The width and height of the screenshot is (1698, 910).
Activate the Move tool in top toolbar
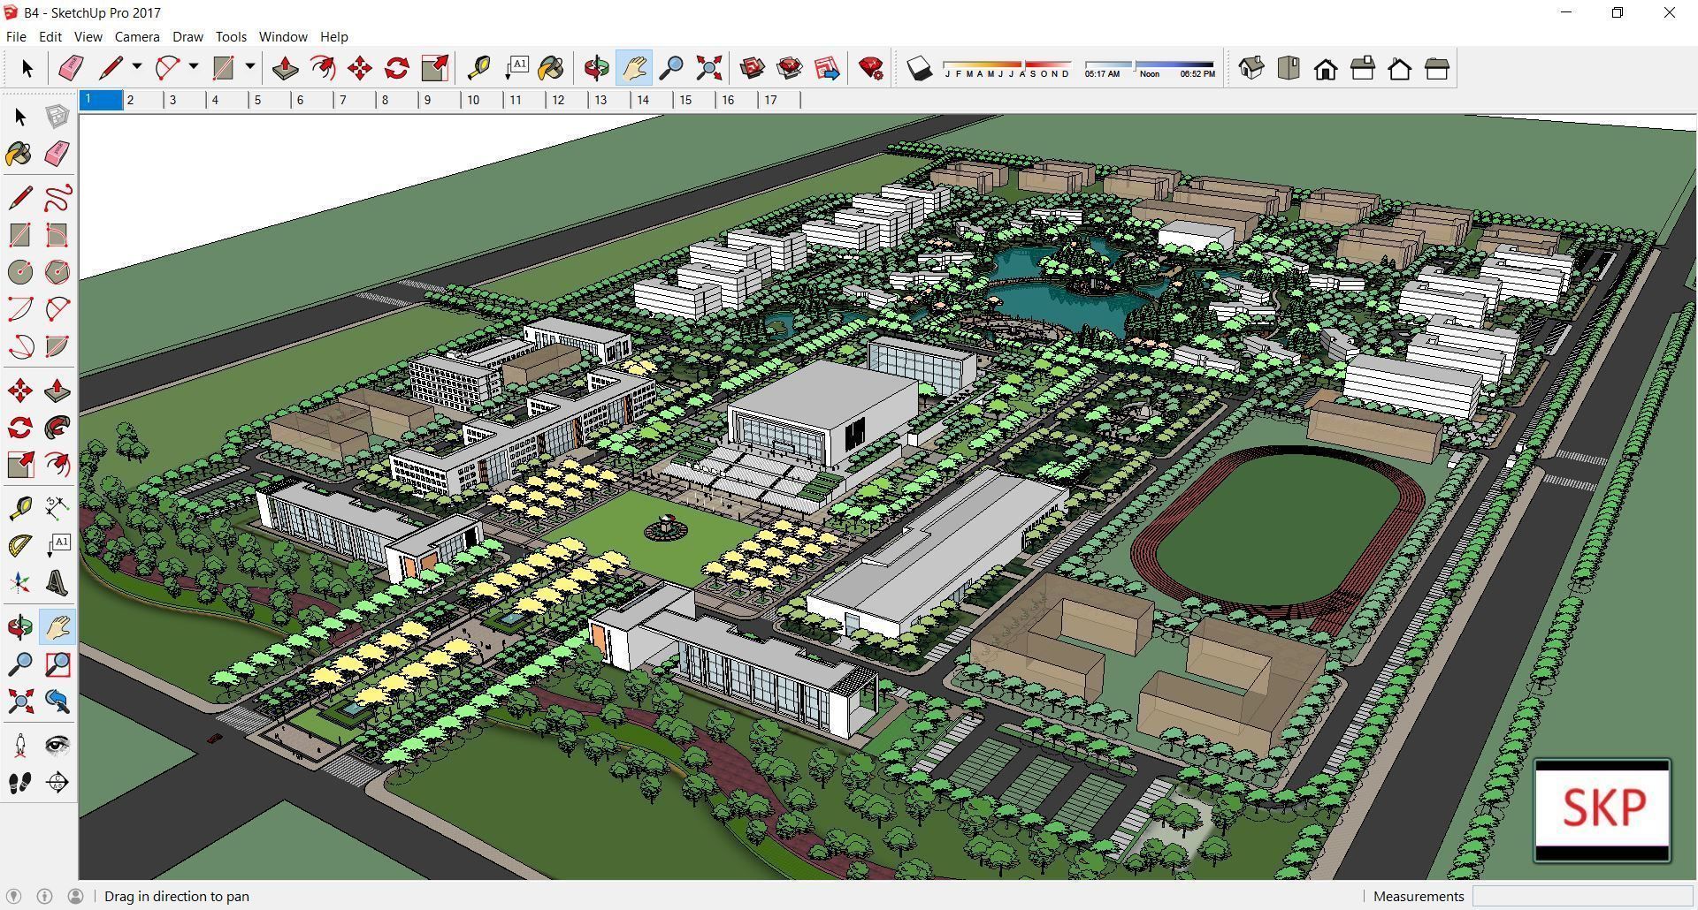(x=360, y=68)
